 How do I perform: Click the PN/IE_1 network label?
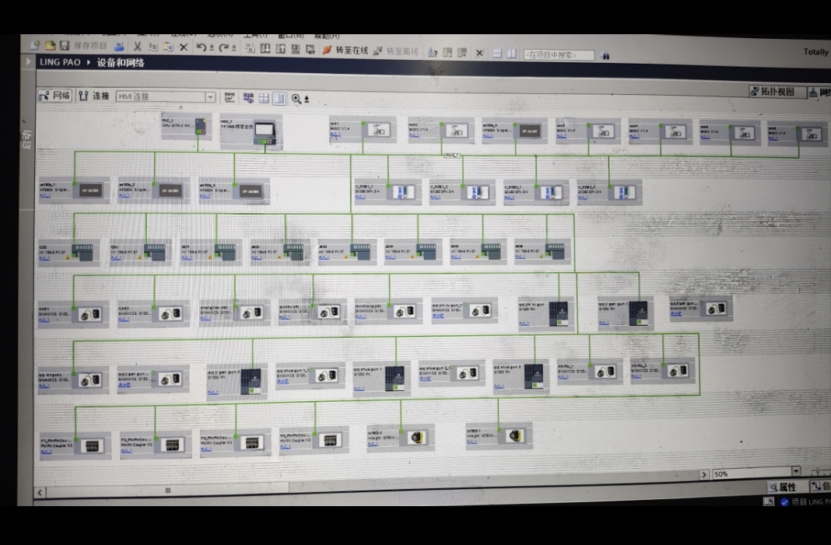tap(452, 155)
